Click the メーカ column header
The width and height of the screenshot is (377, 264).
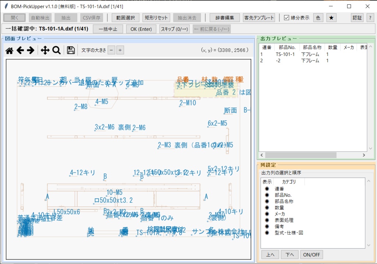(349, 48)
